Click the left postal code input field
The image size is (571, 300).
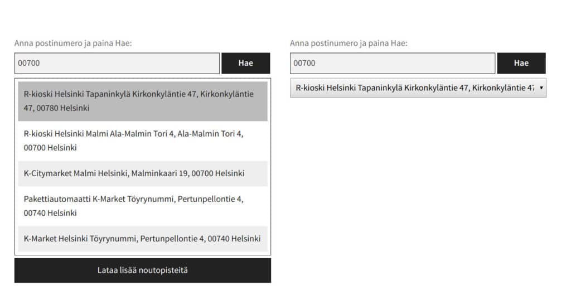pos(117,64)
